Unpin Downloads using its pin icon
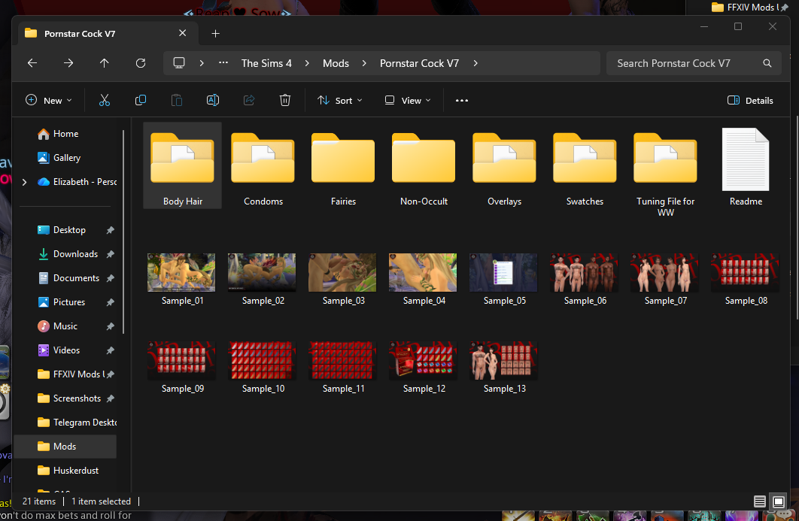 pyautogui.click(x=110, y=254)
